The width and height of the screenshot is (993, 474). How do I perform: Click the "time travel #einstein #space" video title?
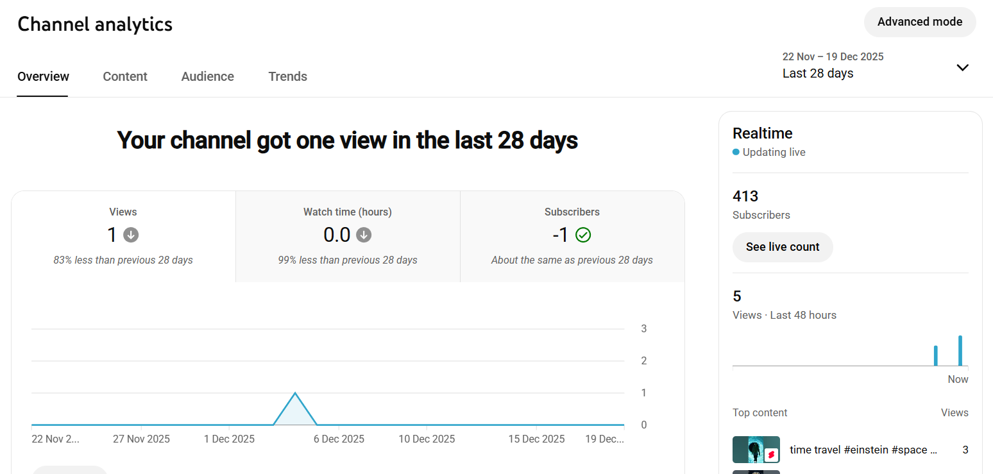coord(863,450)
